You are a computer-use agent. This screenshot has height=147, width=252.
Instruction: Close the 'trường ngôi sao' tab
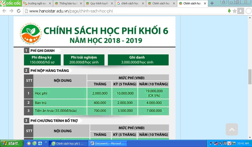pyautogui.click(x=50, y=3)
